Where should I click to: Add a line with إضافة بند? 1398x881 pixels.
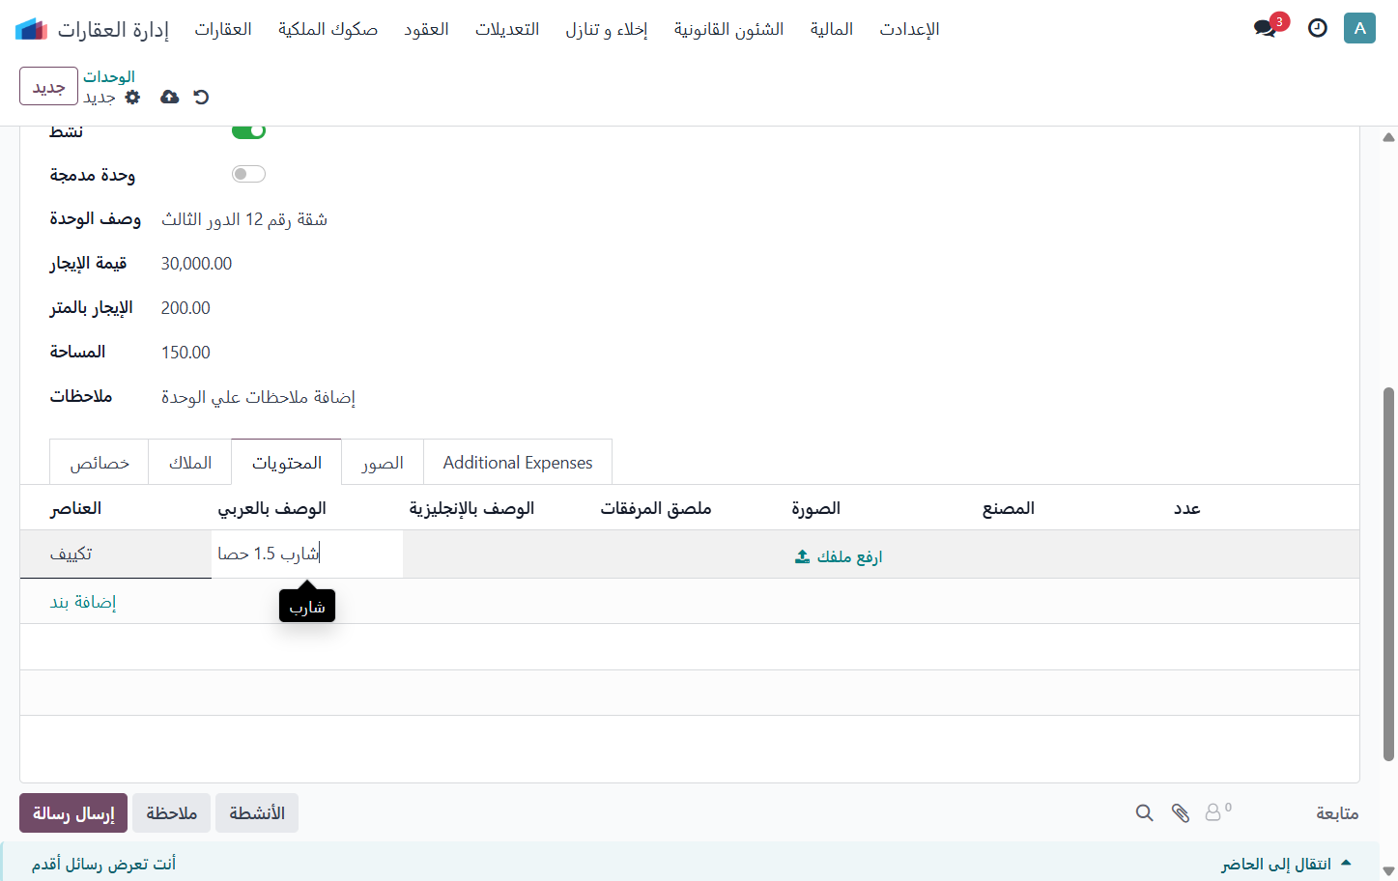pyautogui.click(x=83, y=602)
